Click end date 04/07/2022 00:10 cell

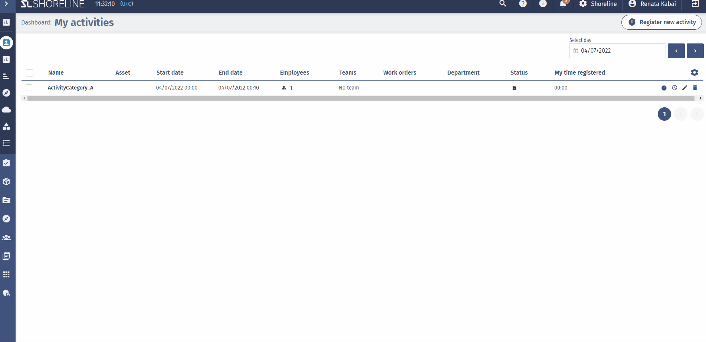click(x=239, y=88)
